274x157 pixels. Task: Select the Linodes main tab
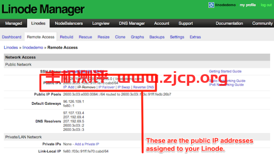tap(38, 23)
